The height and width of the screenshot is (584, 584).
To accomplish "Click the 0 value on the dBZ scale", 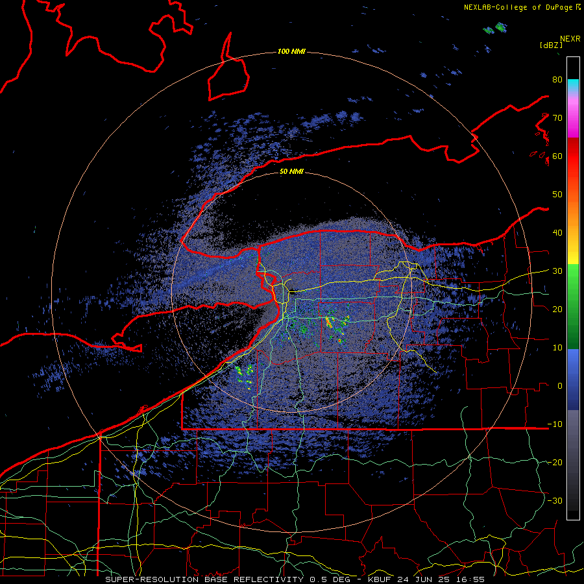I will point(560,386).
